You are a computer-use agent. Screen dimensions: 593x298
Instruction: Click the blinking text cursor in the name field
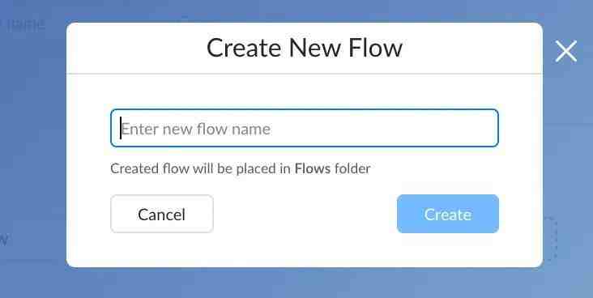point(121,128)
